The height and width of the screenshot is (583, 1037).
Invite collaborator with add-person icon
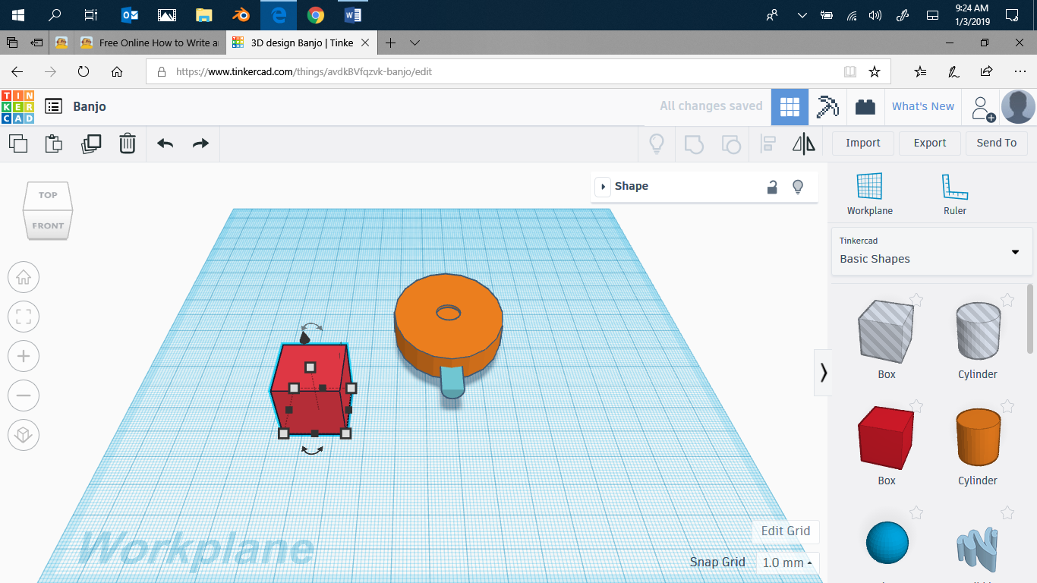[983, 108]
